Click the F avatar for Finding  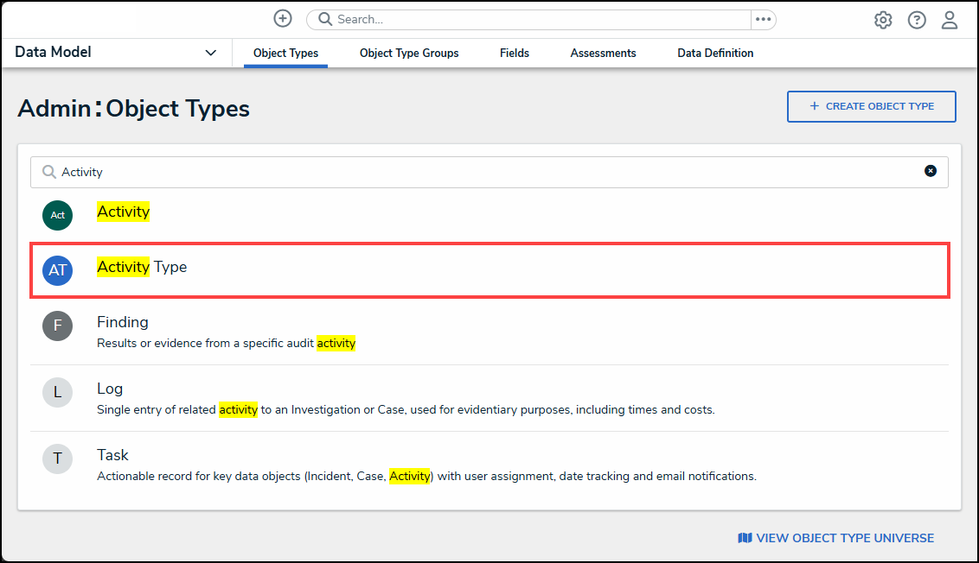coord(58,326)
